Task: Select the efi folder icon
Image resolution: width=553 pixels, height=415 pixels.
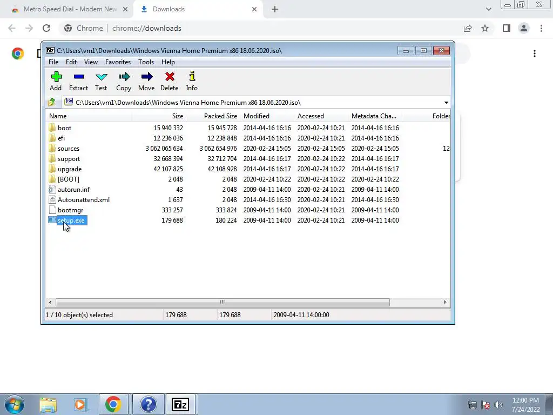Action: [52, 138]
